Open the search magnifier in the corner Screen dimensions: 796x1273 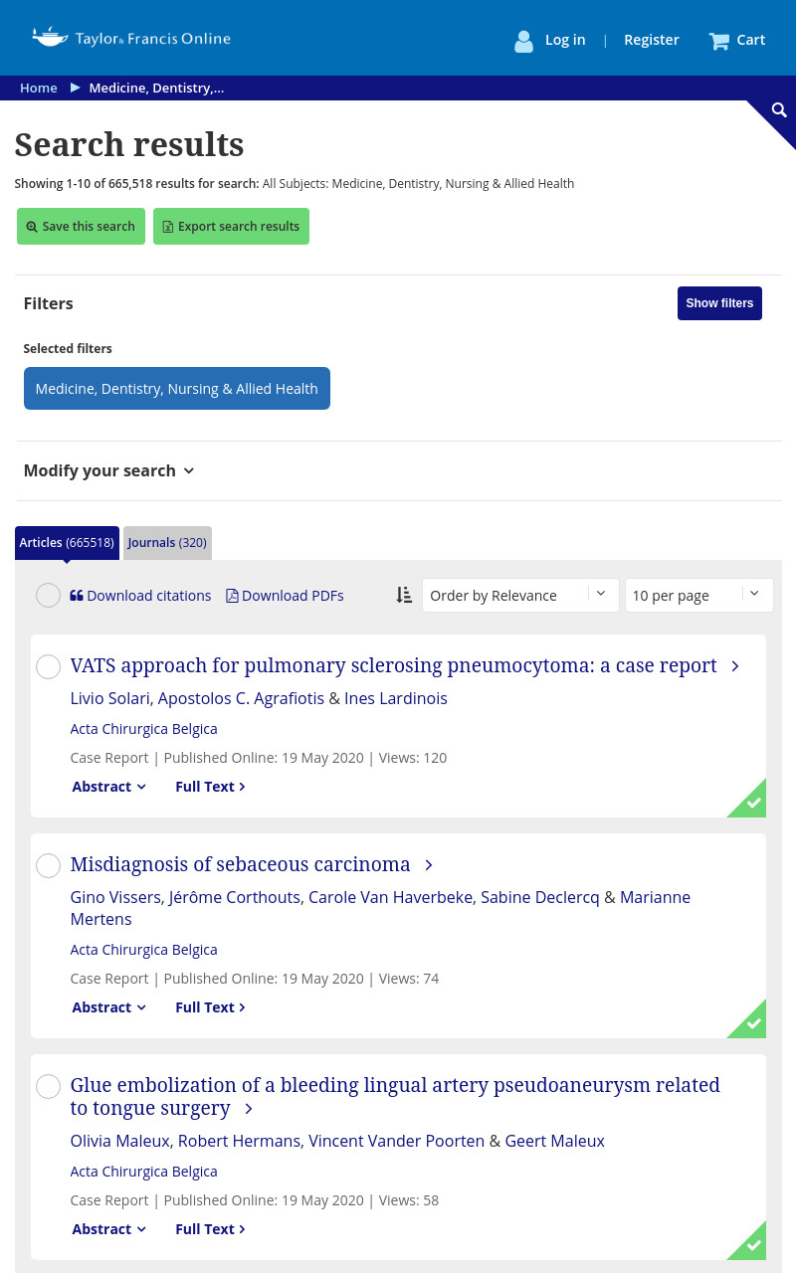click(x=779, y=110)
